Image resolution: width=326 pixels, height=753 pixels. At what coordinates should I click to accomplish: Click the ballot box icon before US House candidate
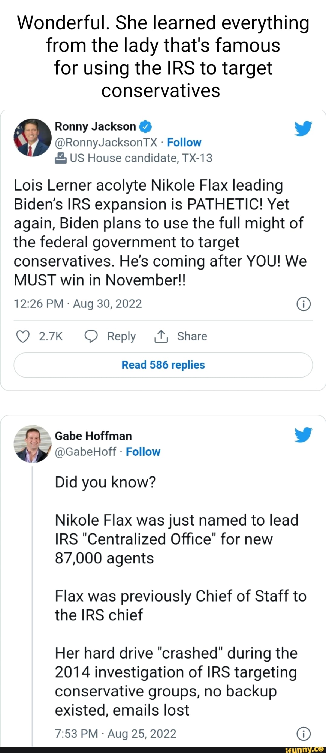(x=61, y=158)
